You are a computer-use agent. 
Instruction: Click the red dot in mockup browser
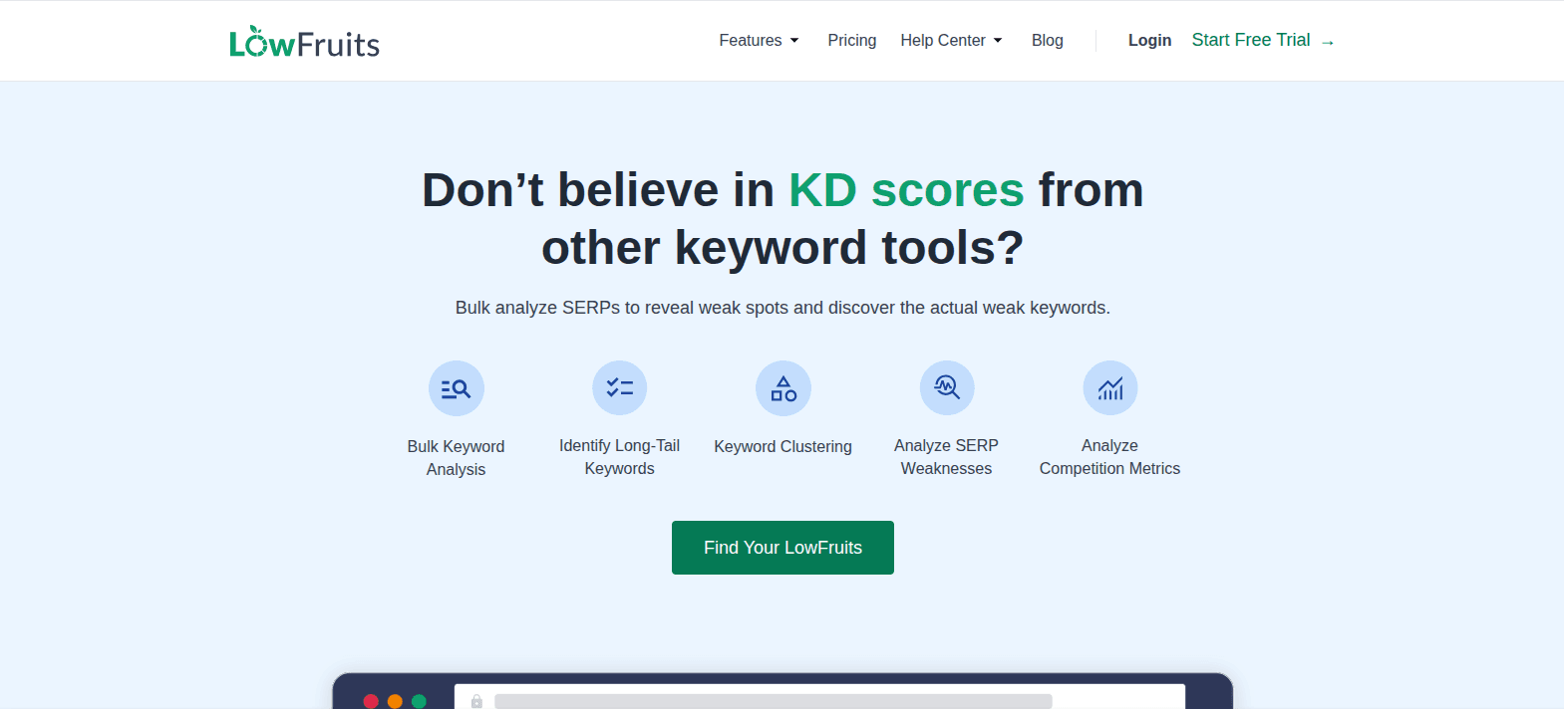click(x=371, y=702)
